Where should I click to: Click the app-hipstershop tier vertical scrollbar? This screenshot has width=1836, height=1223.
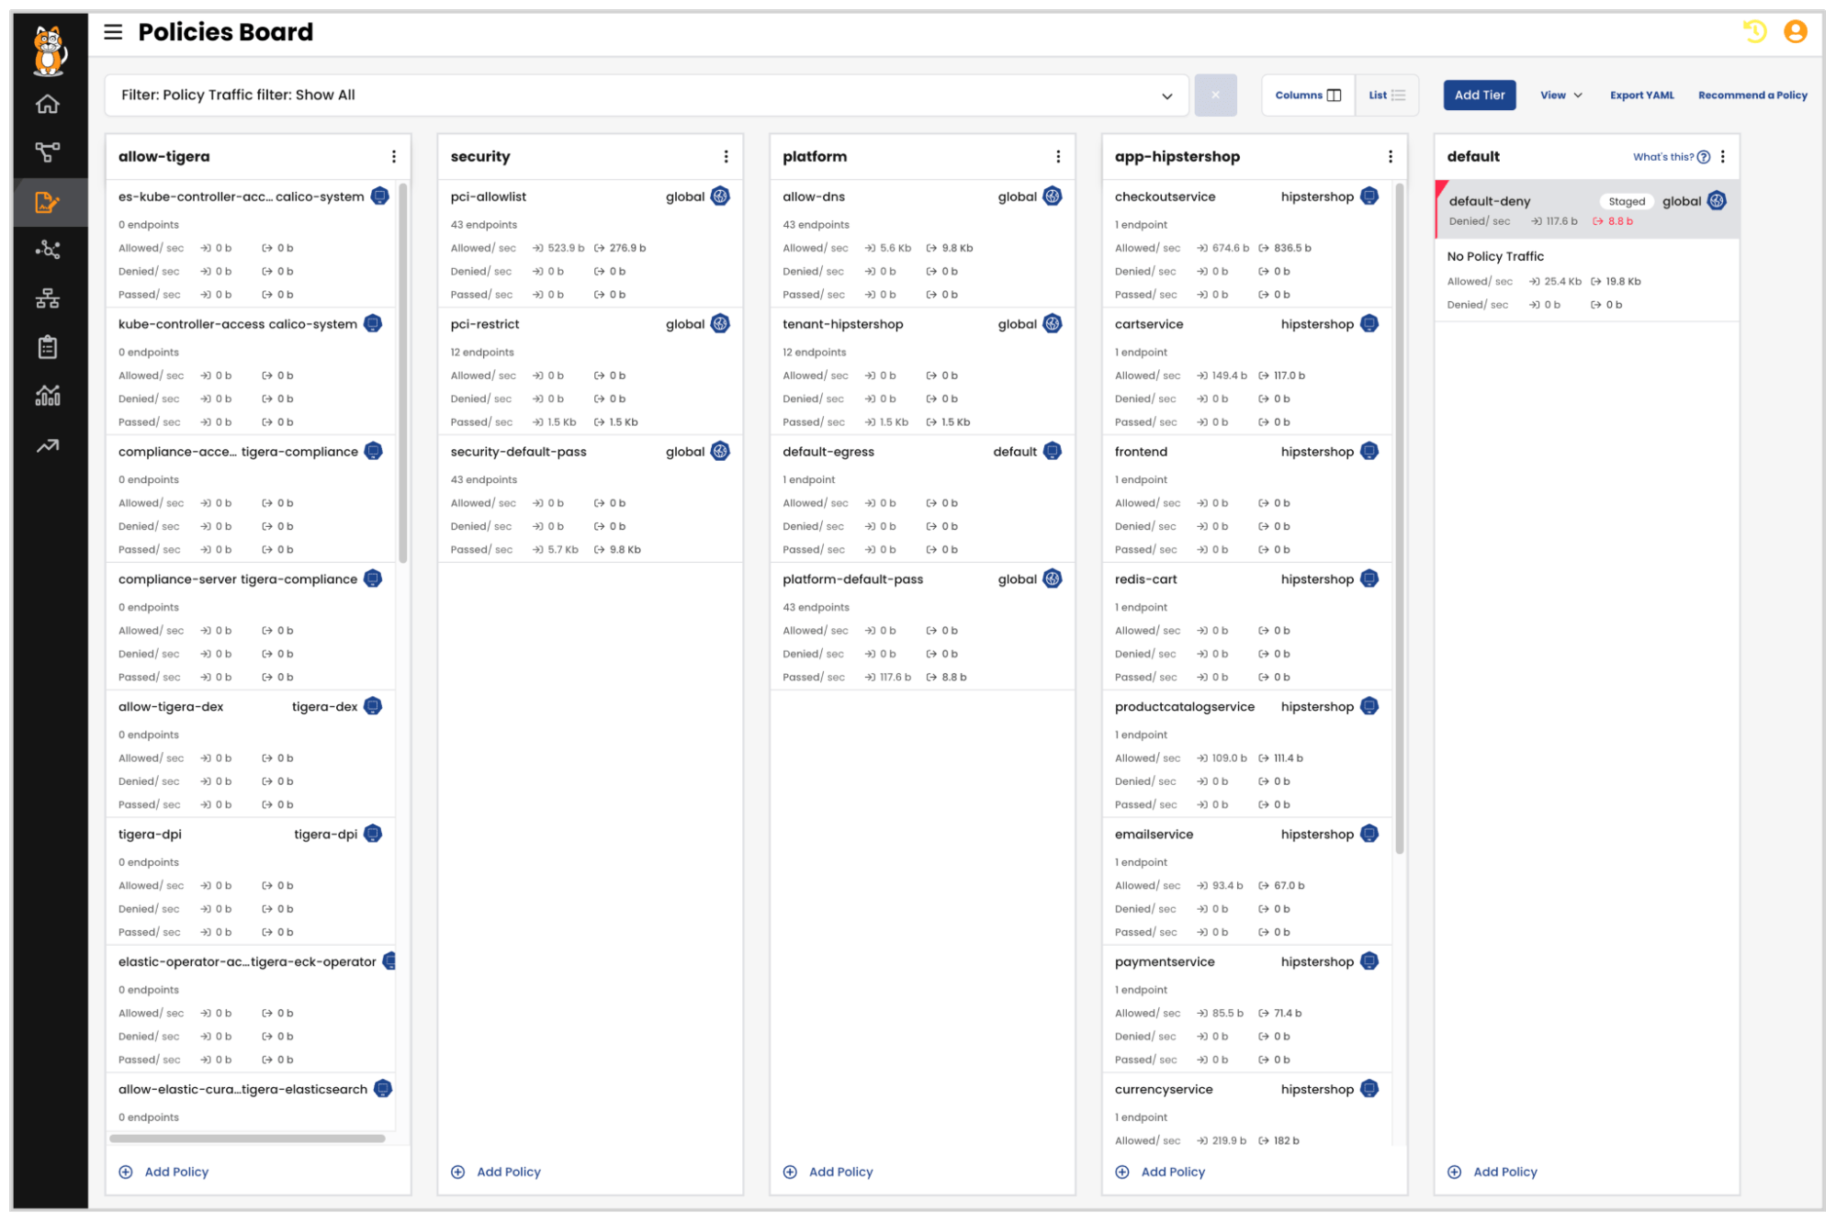click(1400, 519)
